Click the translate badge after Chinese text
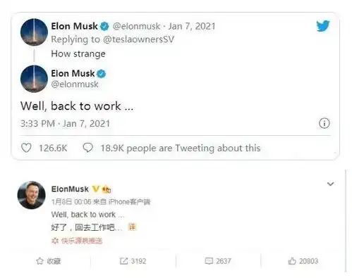Viewport: 352px width, 278px height. click(x=132, y=227)
